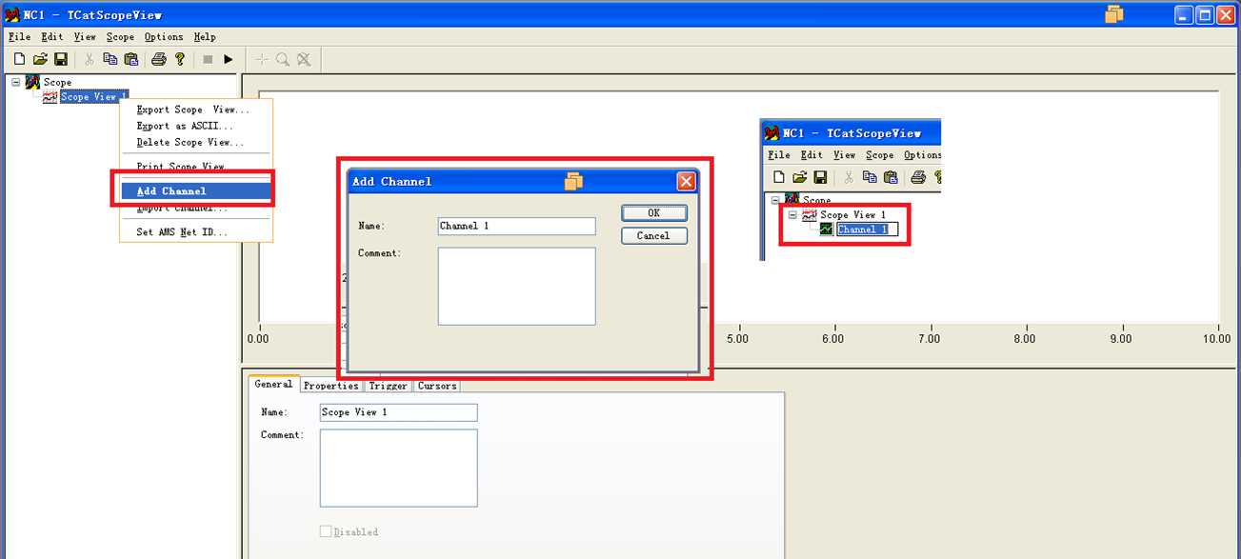
Task: Choose Export as ASCII... from context menu
Action: tap(185, 126)
